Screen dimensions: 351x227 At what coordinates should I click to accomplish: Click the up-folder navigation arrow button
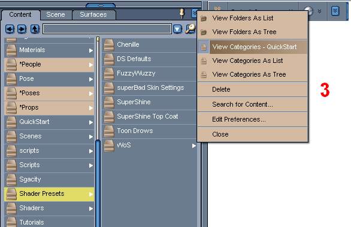click(35, 29)
